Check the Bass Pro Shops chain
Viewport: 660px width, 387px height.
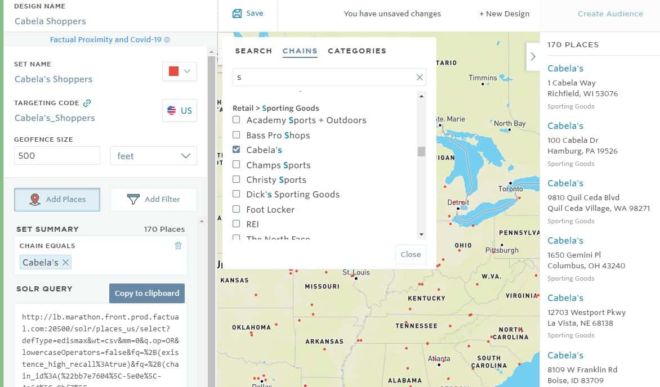[237, 135]
